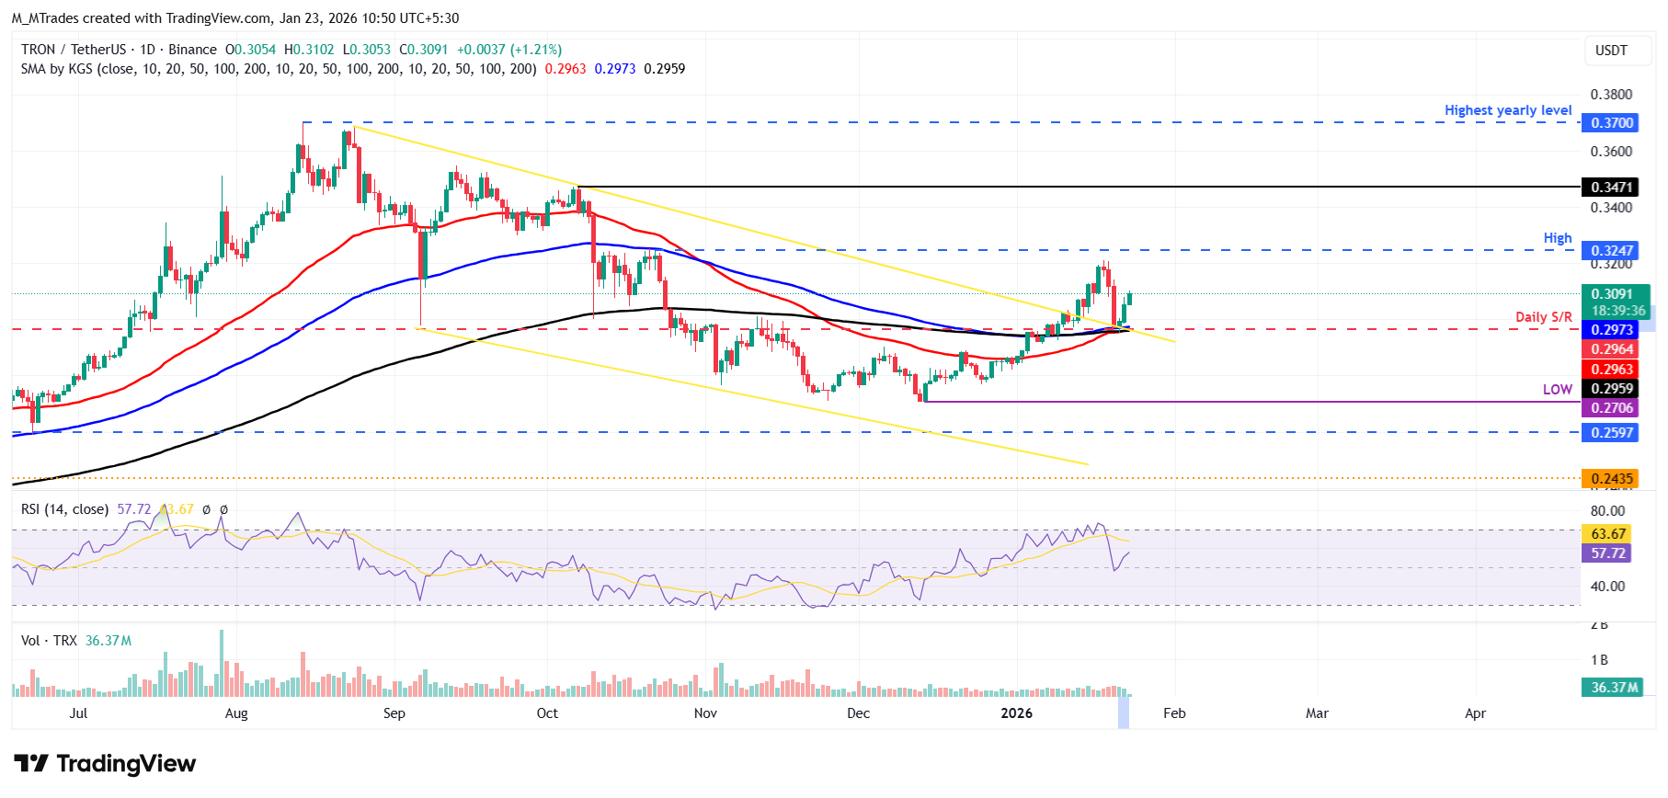Viewport: 1668px width, 798px height.
Task: Select the 0.3247 High price tag
Action: tap(1609, 250)
